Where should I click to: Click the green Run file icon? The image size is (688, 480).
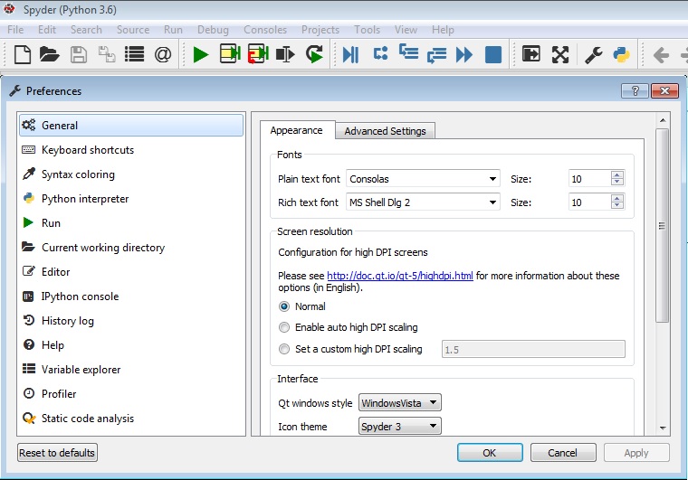coord(201,55)
